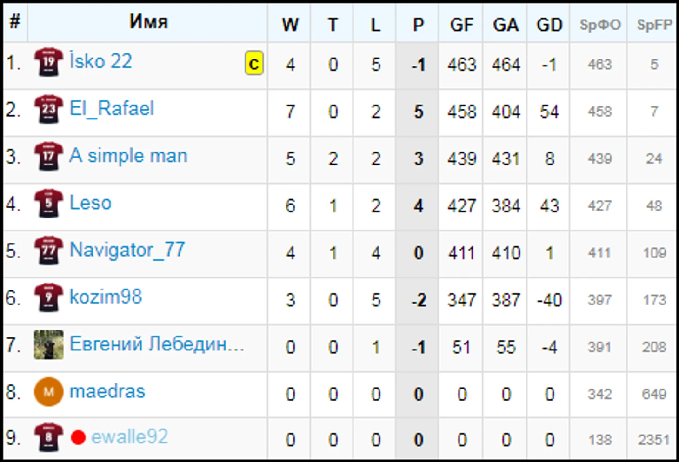Click the yellow C captain badge

254,63
